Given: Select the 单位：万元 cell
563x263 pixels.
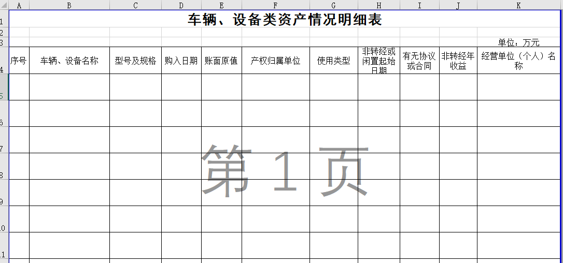Looking at the screenshot, I should [x=518, y=42].
